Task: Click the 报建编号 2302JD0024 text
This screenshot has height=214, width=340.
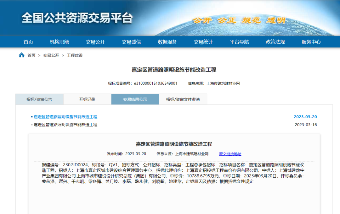Action: [x=65, y=165]
